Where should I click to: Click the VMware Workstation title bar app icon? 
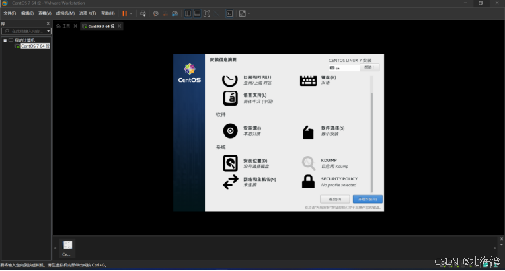5,3
